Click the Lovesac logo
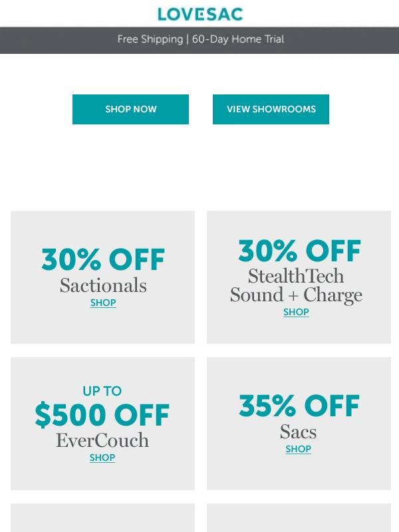The width and height of the screenshot is (399, 532). (199, 14)
